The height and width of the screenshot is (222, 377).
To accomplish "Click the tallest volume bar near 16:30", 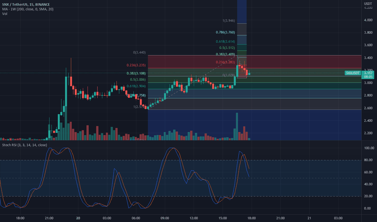I will tap(237, 126).
